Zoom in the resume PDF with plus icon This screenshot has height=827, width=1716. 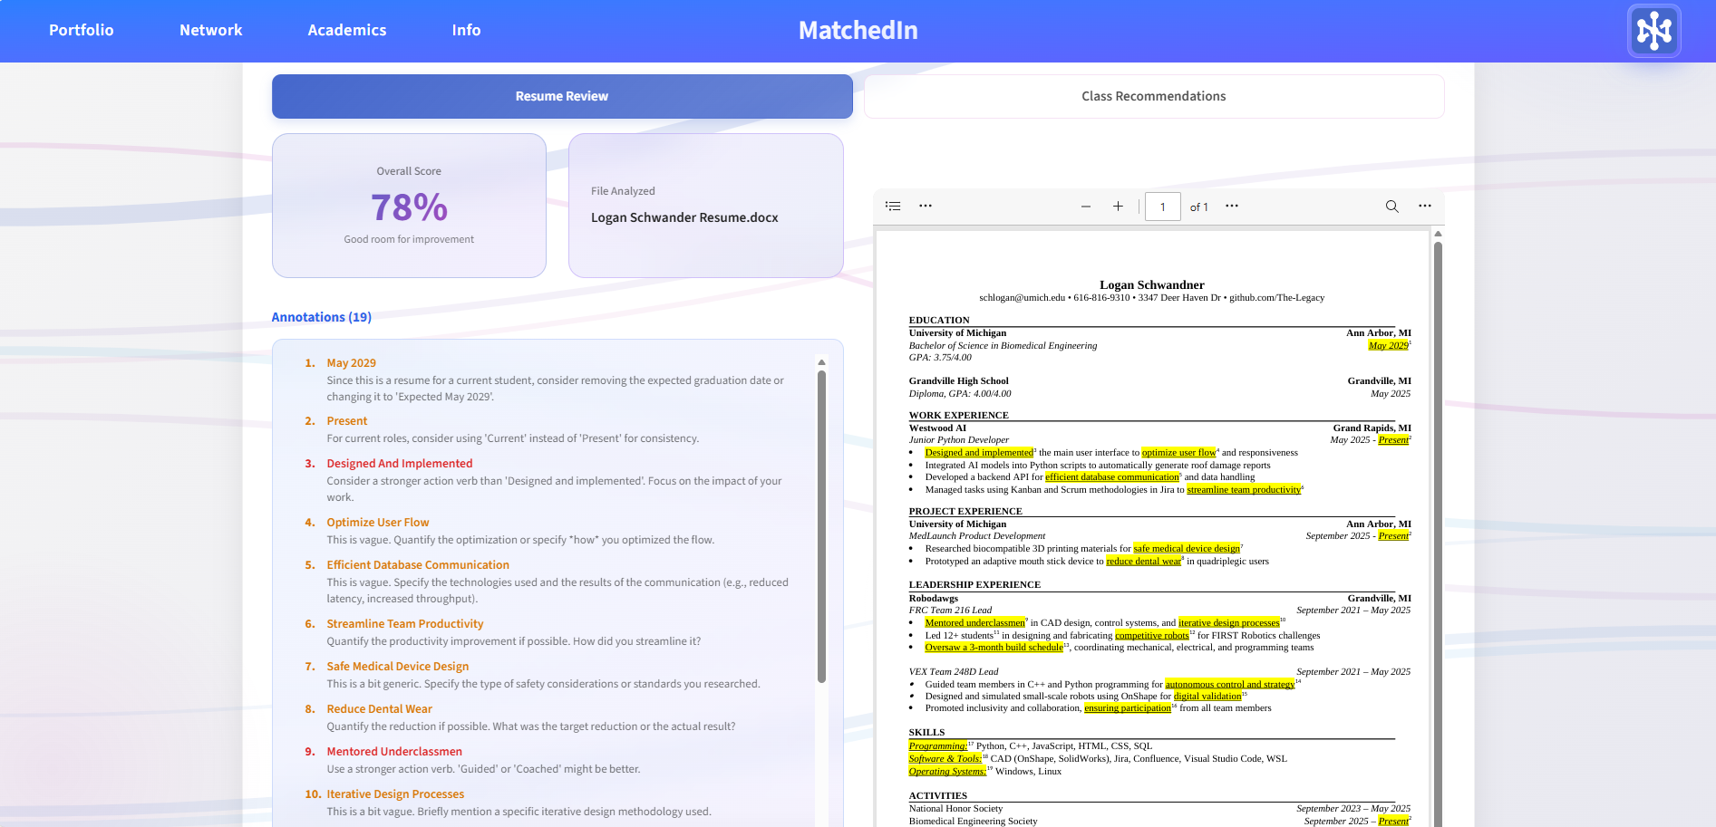(1118, 207)
